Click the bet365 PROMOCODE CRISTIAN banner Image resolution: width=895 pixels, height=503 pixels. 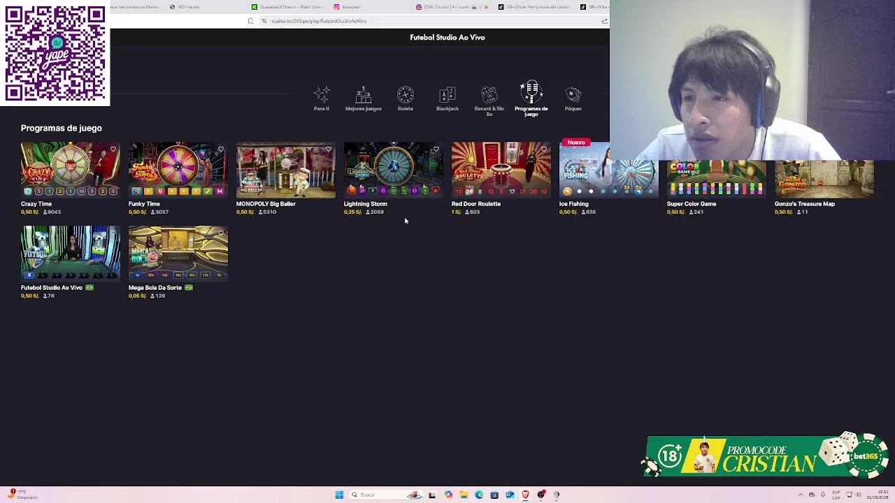coord(765,455)
